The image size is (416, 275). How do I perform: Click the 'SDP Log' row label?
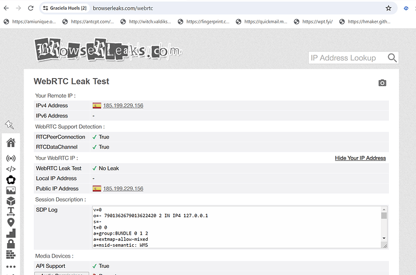click(x=46, y=210)
